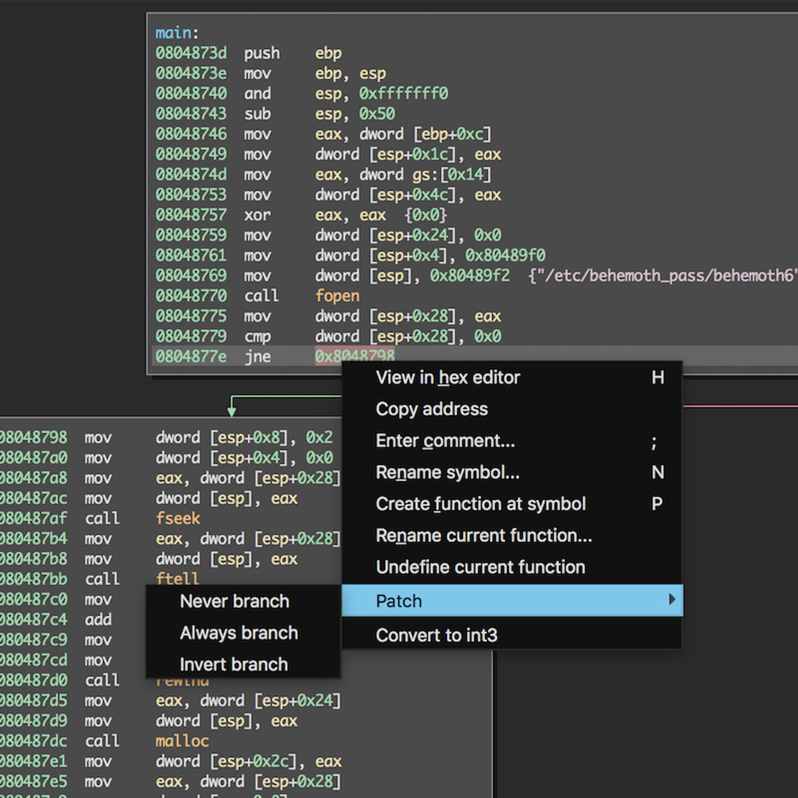Click 0xfffffff0 operand in and instruction
This screenshot has height=798, width=798.
click(x=403, y=93)
